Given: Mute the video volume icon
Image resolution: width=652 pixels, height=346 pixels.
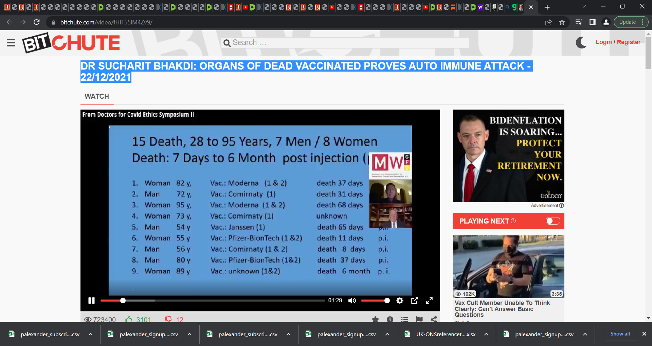Looking at the screenshot, I should pos(352,301).
